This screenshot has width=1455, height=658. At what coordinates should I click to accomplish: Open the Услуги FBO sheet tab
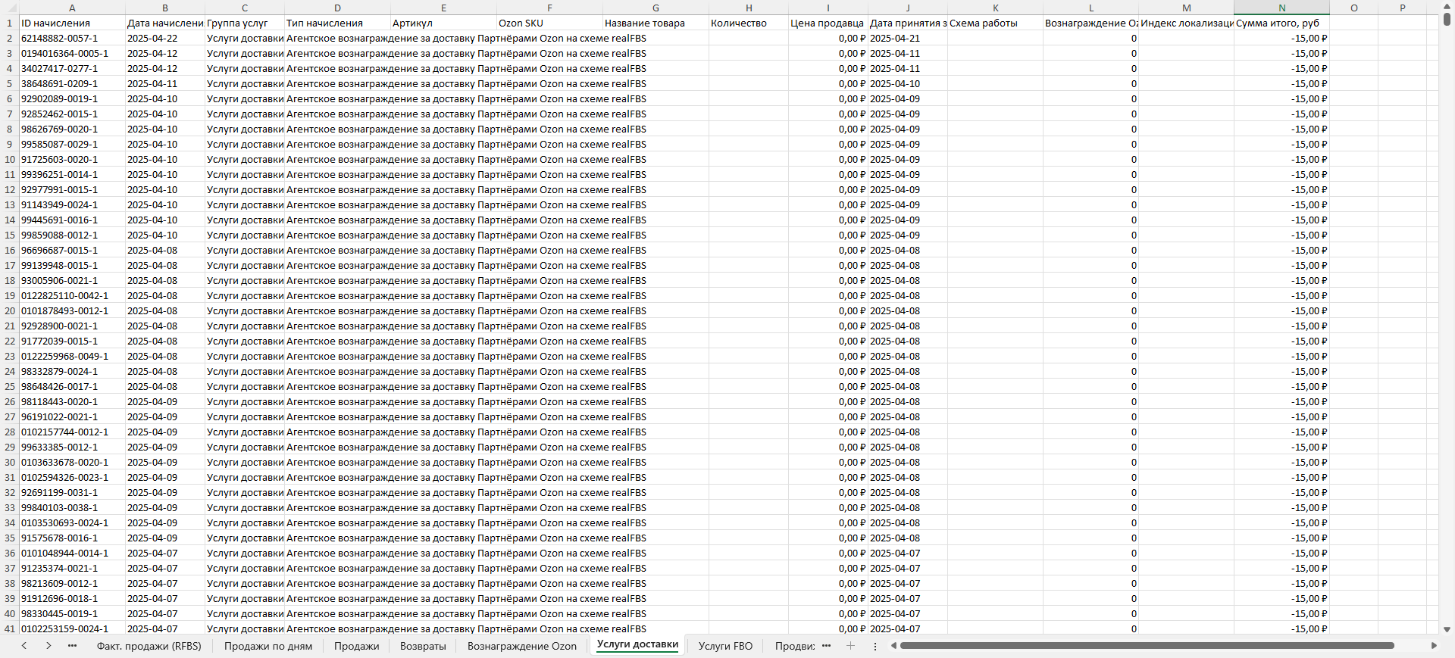pos(725,646)
